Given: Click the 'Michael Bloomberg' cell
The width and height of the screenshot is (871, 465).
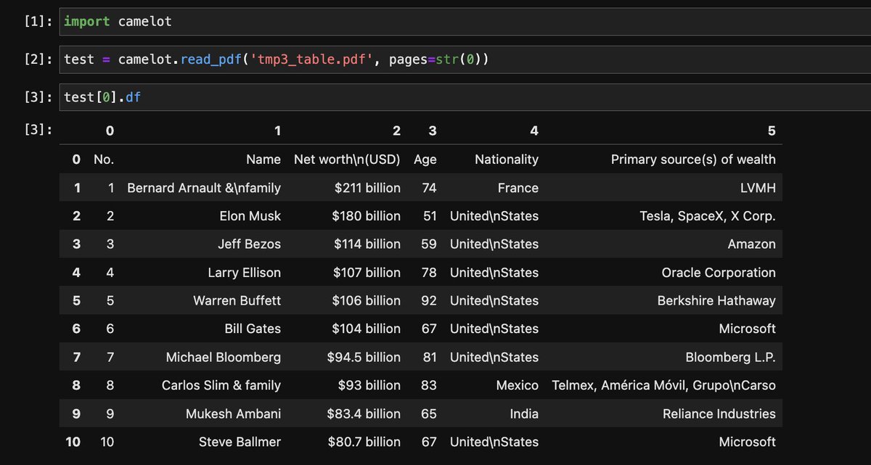Looking at the screenshot, I should pos(224,357).
